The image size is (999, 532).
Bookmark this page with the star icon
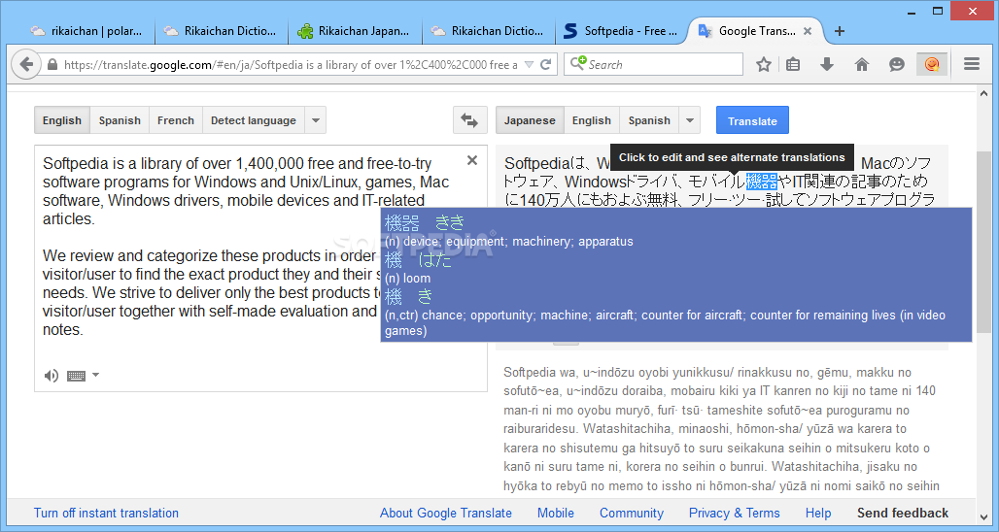[763, 64]
